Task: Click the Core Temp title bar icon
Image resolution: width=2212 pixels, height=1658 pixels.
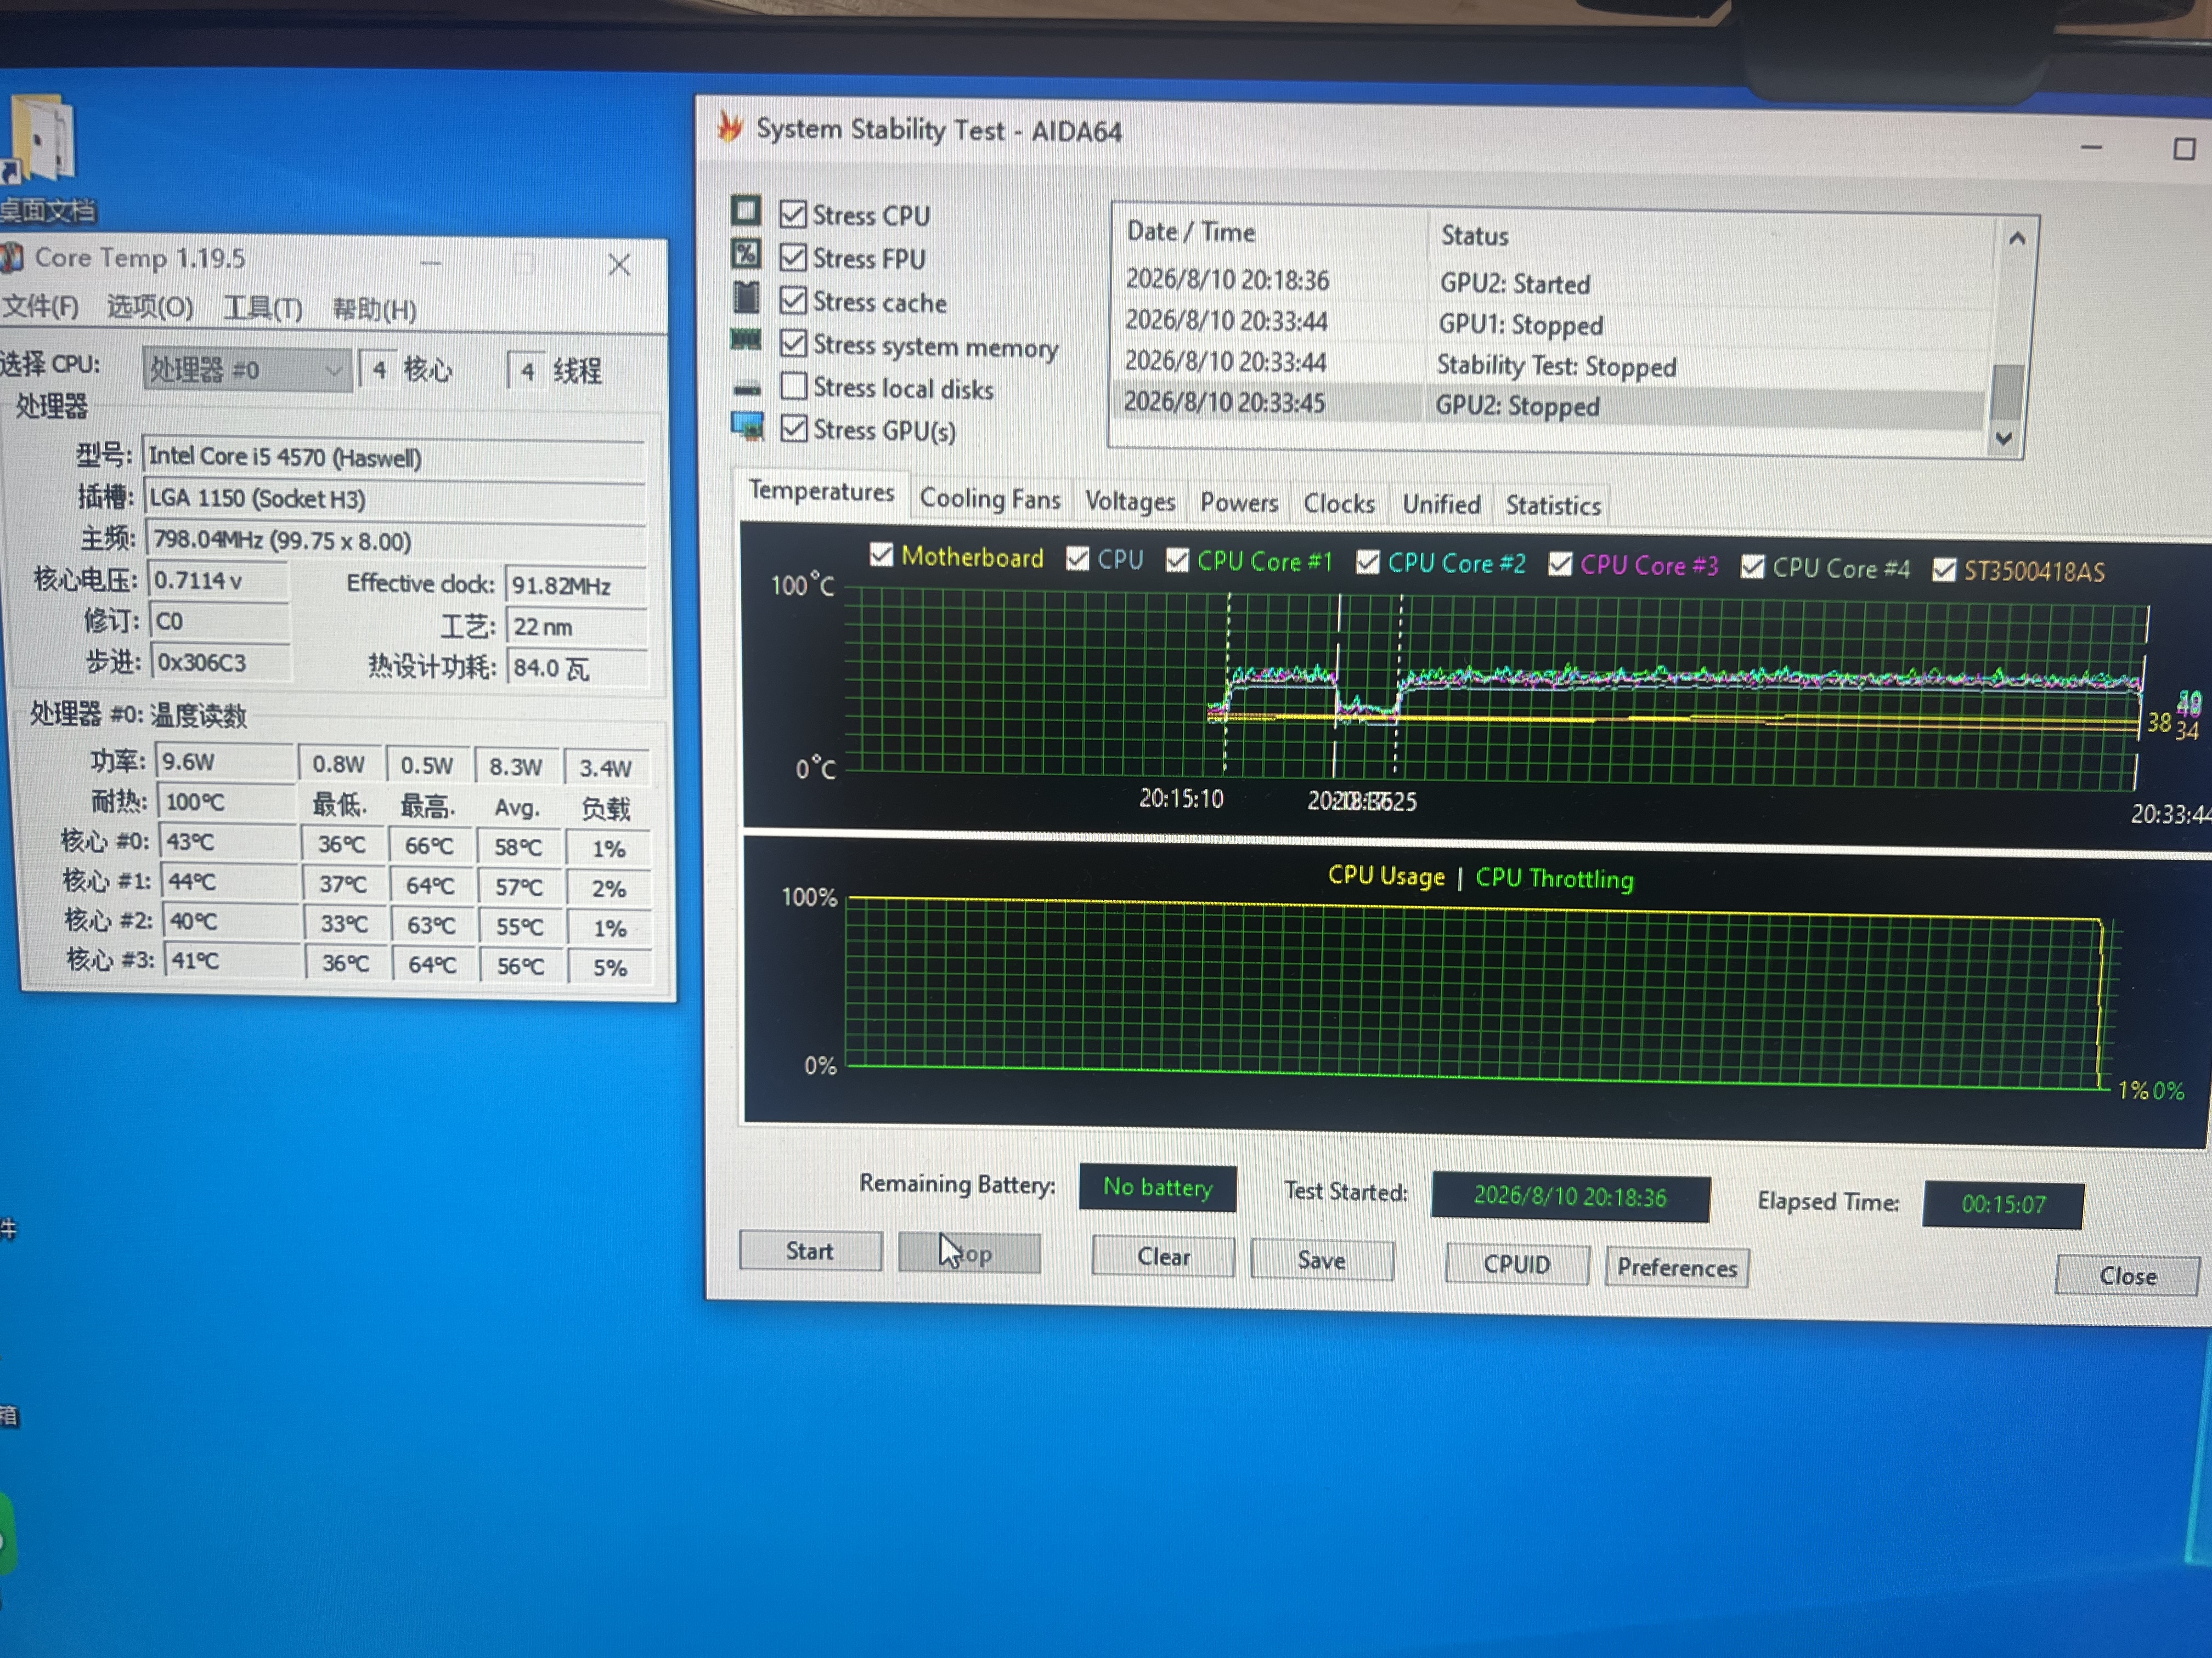Action: [12, 258]
